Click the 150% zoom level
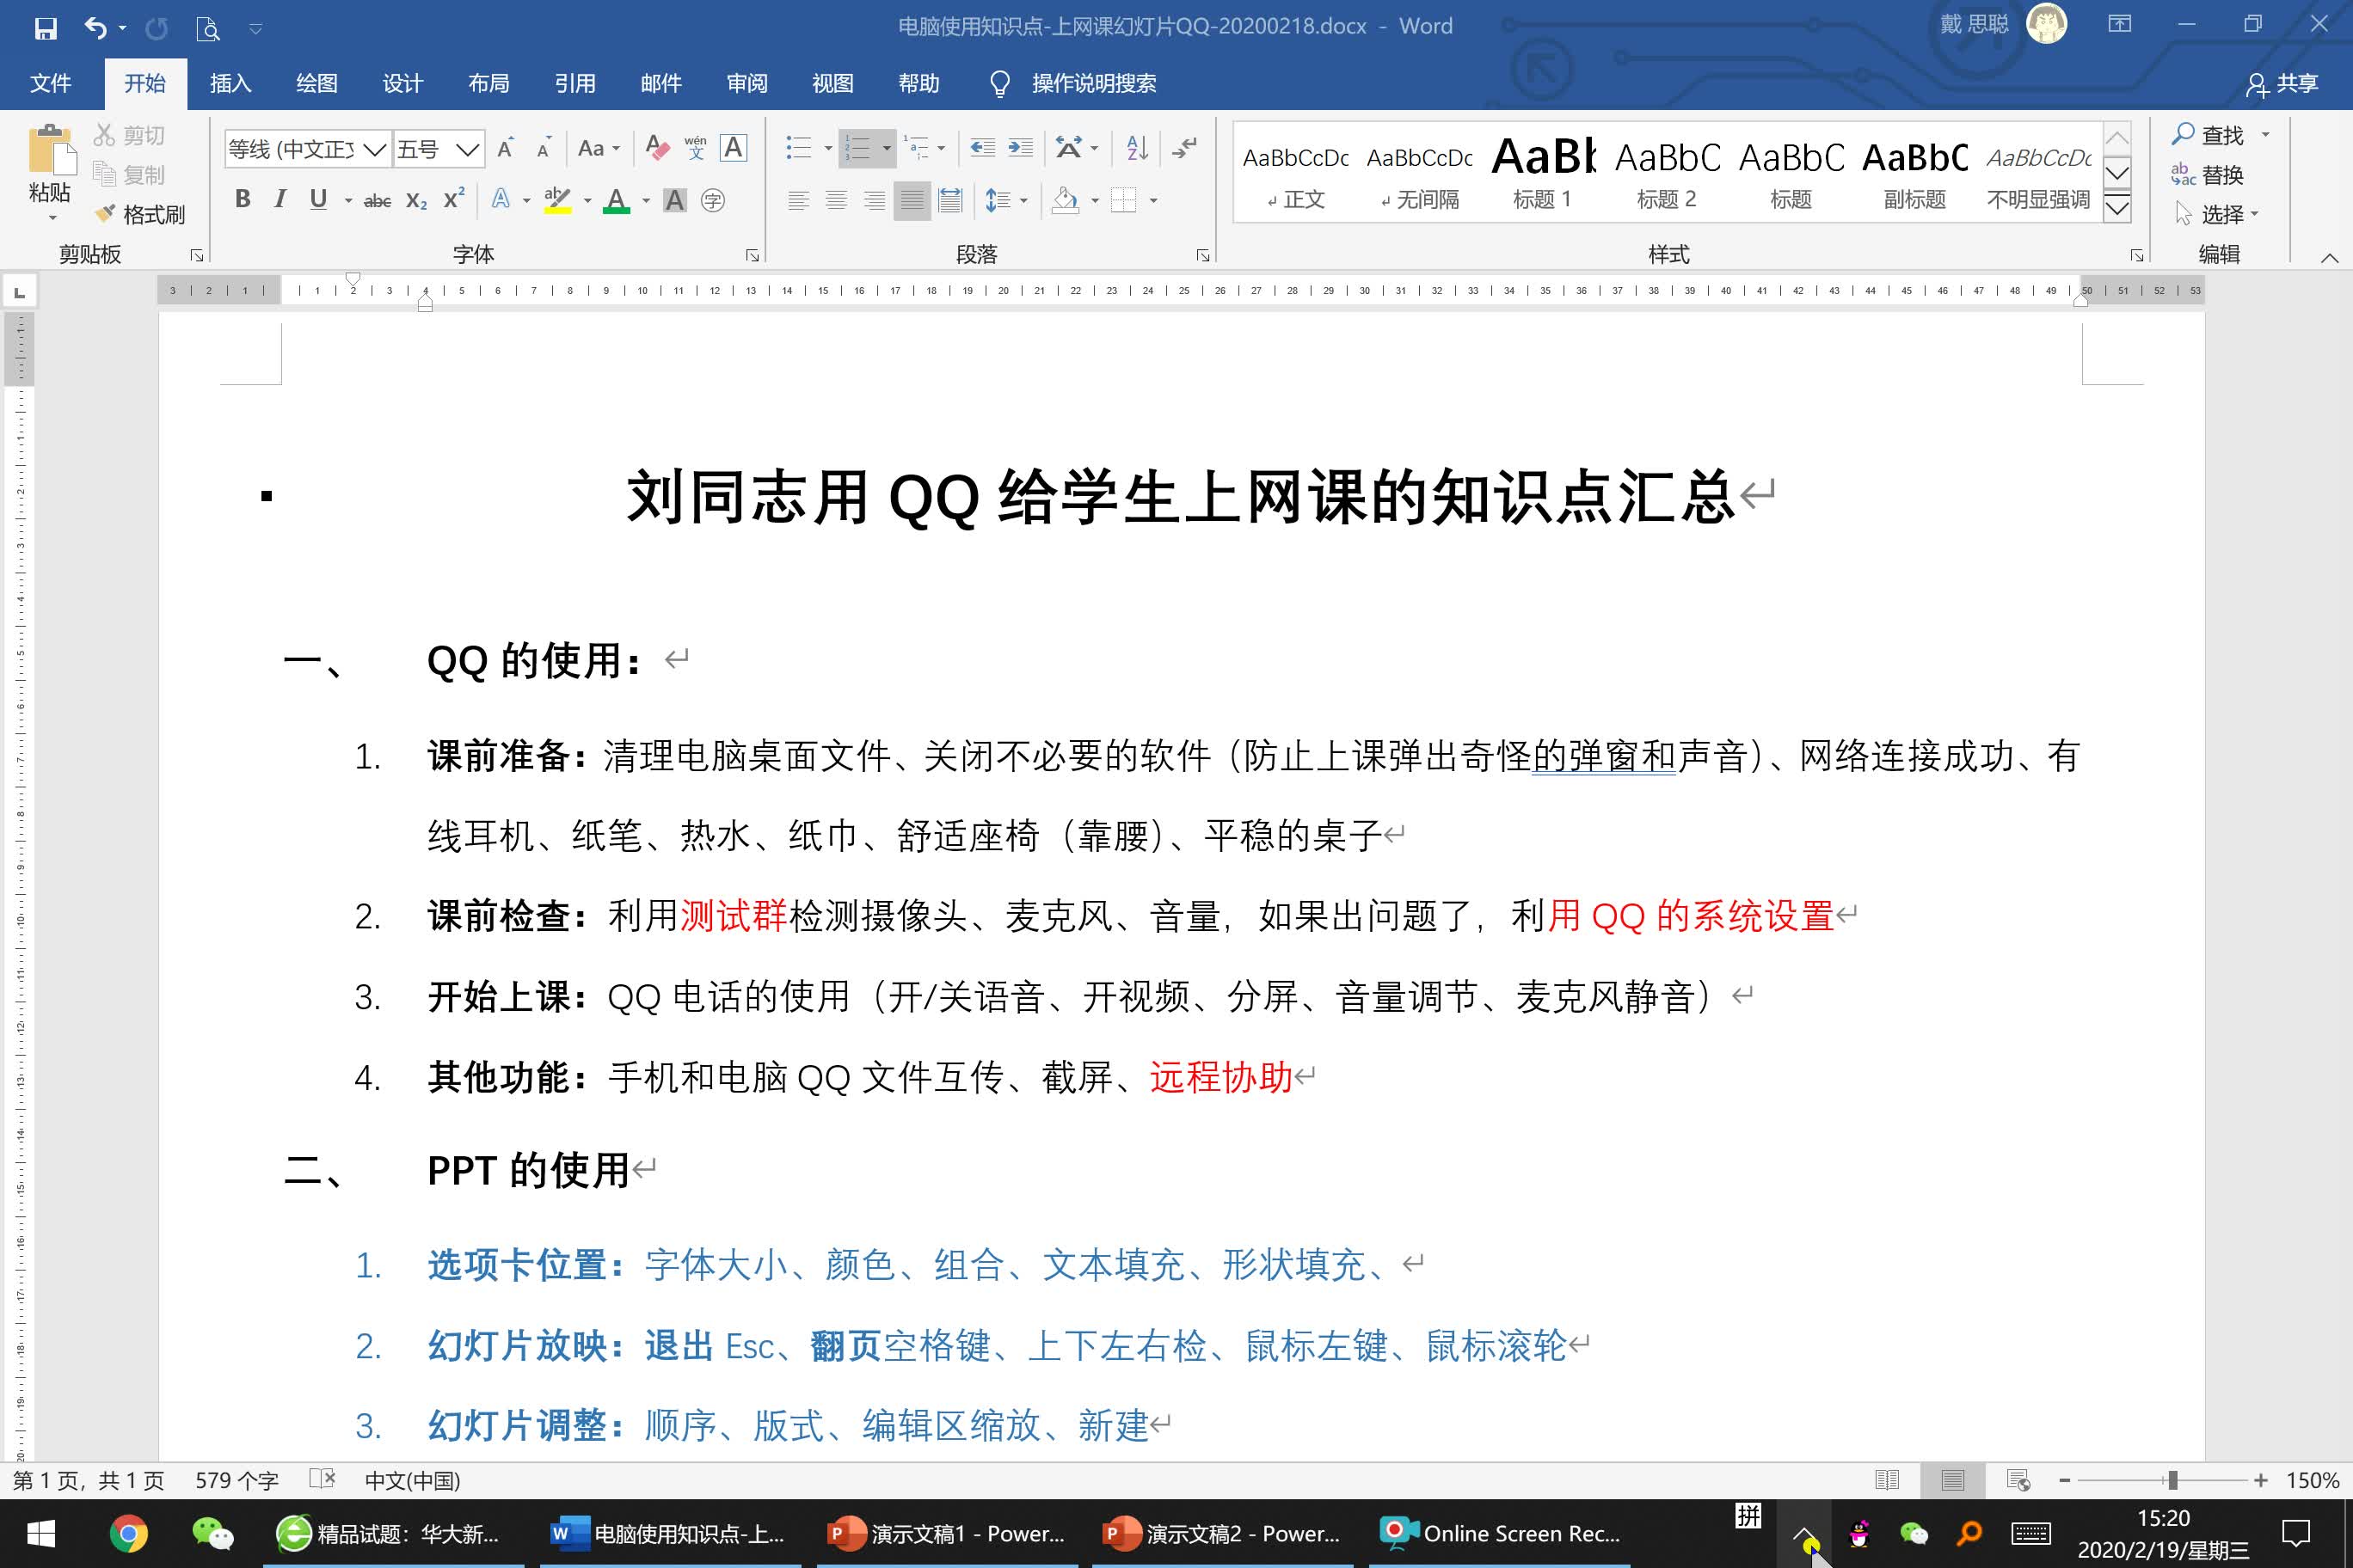The height and width of the screenshot is (1568, 2353). (x=2313, y=1480)
